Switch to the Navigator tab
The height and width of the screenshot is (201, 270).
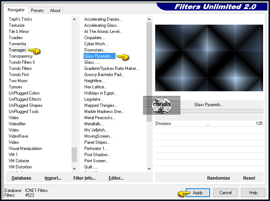click(x=16, y=10)
